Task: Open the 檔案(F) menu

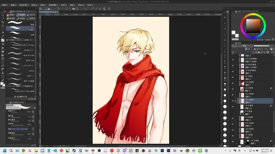Action: [5, 5]
